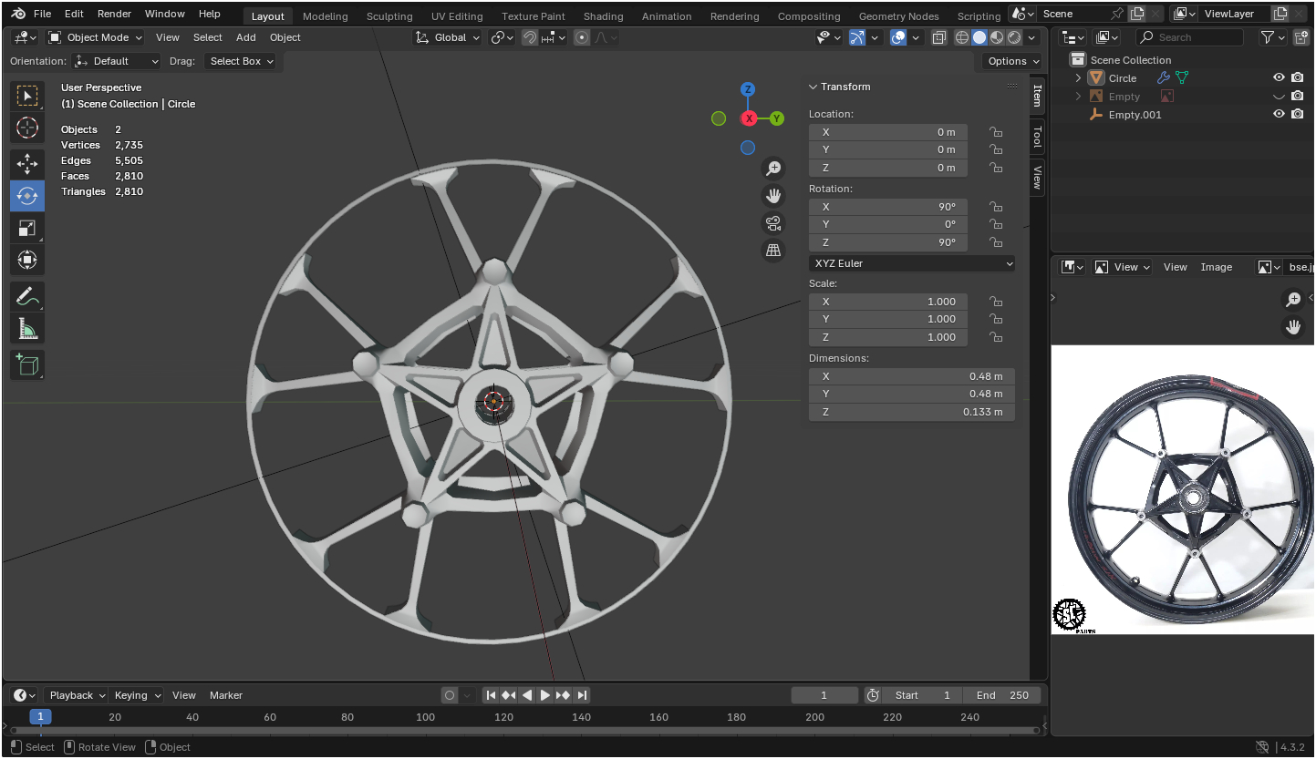This screenshot has width=1316, height=759.
Task: Pick the Transform tool
Action: (27, 260)
